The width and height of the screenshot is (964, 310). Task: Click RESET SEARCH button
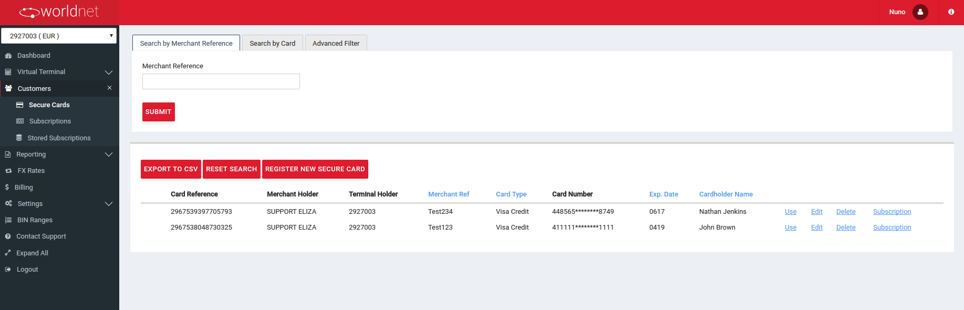click(231, 169)
